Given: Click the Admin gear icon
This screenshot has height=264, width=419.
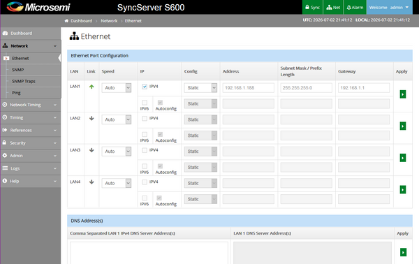Looking at the screenshot, I should [5, 155].
